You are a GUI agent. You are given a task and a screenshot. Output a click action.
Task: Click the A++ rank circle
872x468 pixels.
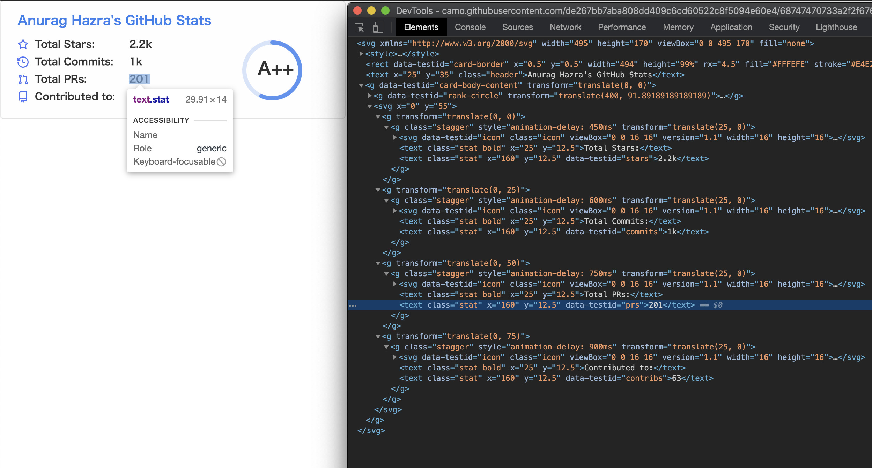pos(272,70)
